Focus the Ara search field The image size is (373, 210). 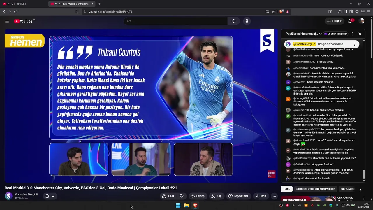pyautogui.click(x=176, y=21)
